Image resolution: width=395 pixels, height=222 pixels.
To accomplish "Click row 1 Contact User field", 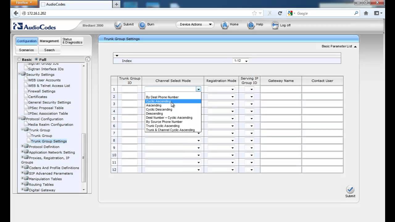I will click(x=322, y=89).
